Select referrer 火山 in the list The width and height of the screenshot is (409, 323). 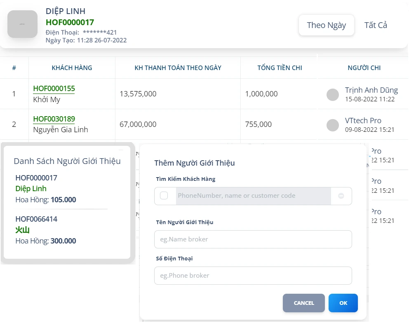pyautogui.click(x=22, y=230)
